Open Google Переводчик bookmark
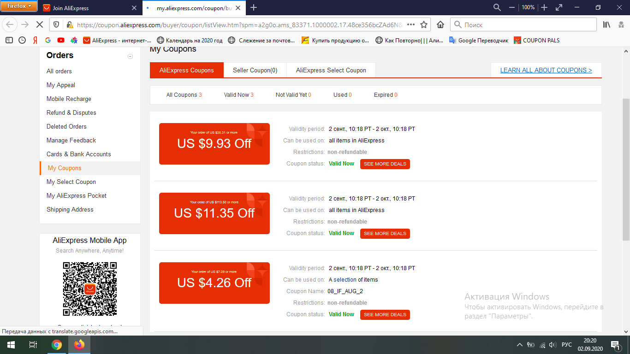Viewport: 630px width, 354px height. click(x=479, y=40)
